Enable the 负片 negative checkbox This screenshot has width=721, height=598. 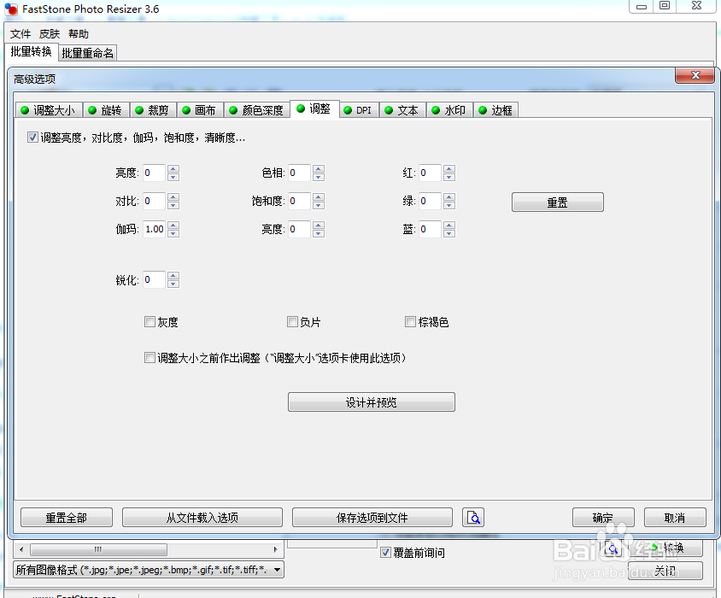coord(292,321)
